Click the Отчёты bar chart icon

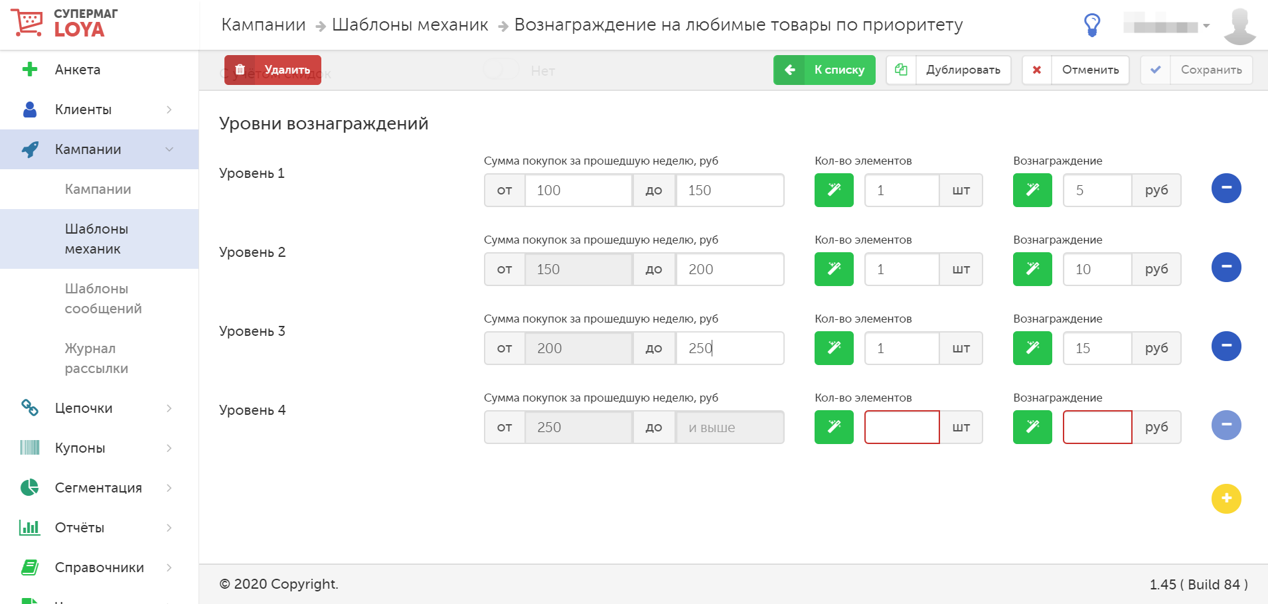[x=30, y=528]
